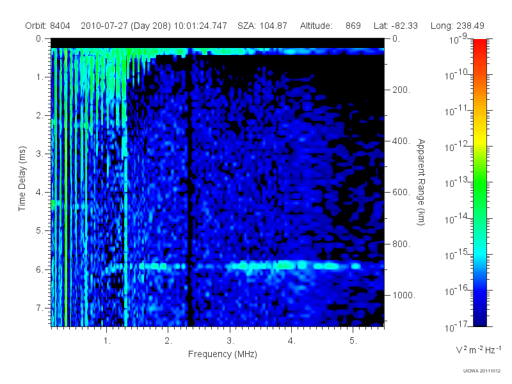
Task: Click the 6. tick on time delay axis
Action: coord(40,269)
